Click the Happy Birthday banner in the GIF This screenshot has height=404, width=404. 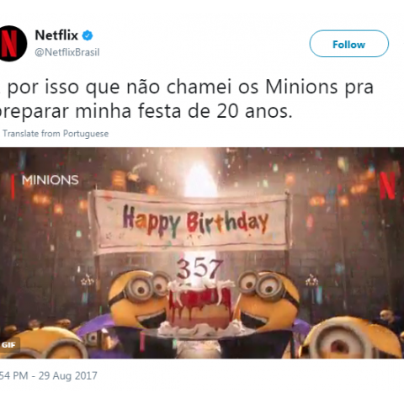190,221
